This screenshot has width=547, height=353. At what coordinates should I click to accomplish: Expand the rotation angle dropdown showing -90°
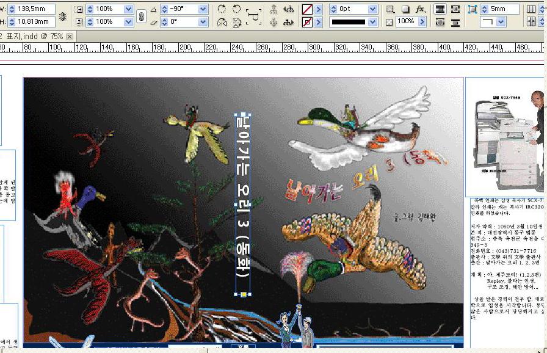pyautogui.click(x=203, y=9)
